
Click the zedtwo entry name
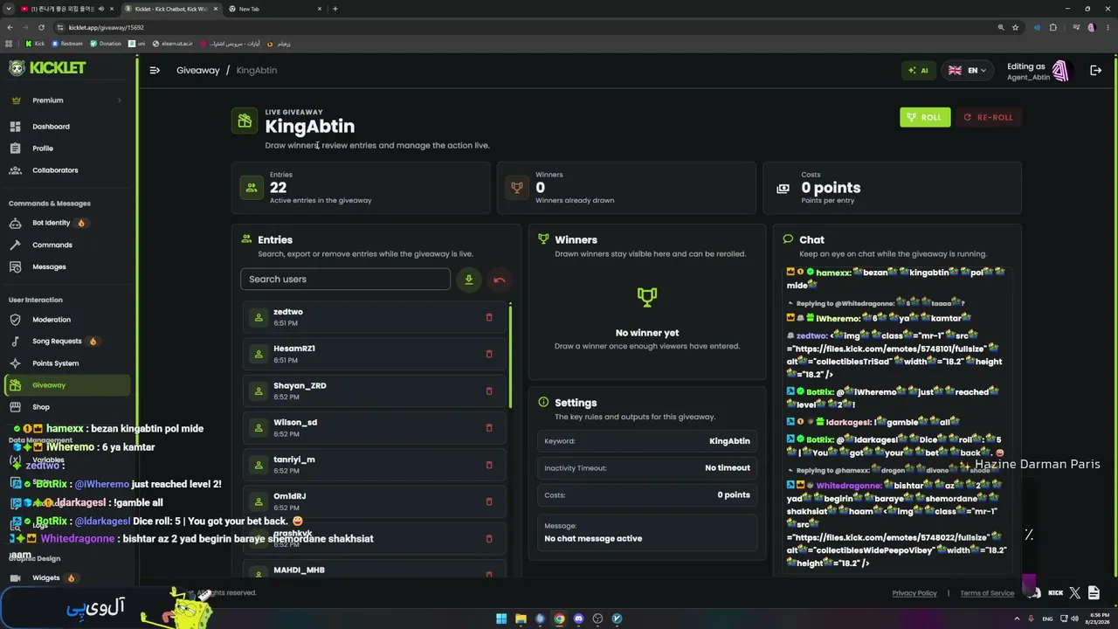point(288,312)
